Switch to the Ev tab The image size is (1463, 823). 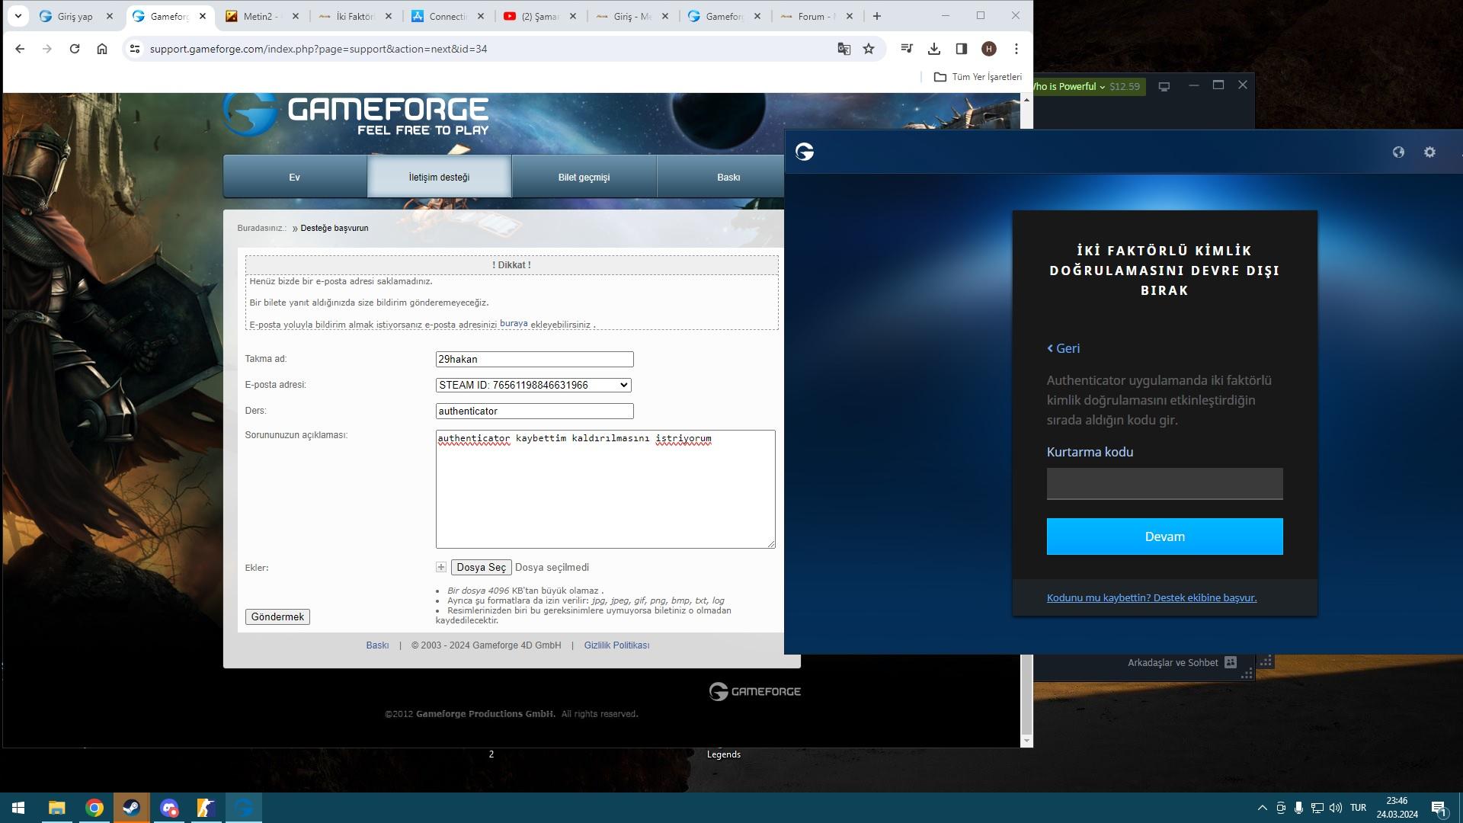(294, 176)
